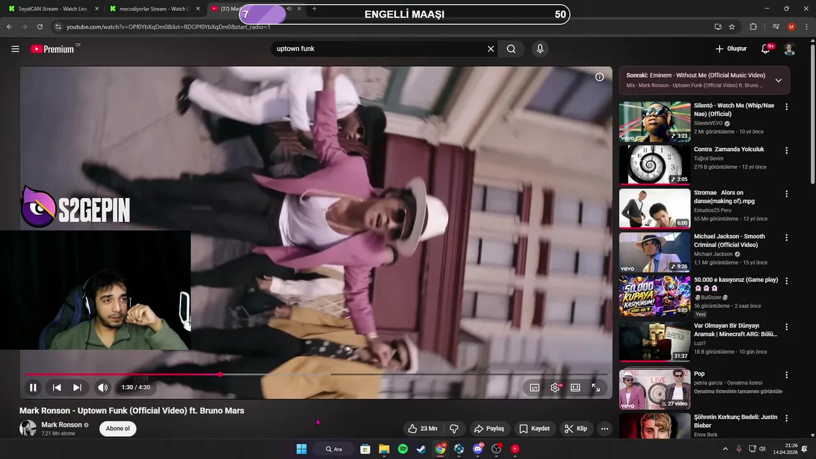816x459 pixels.
Task: Show video info card icon
Action: 599,77
